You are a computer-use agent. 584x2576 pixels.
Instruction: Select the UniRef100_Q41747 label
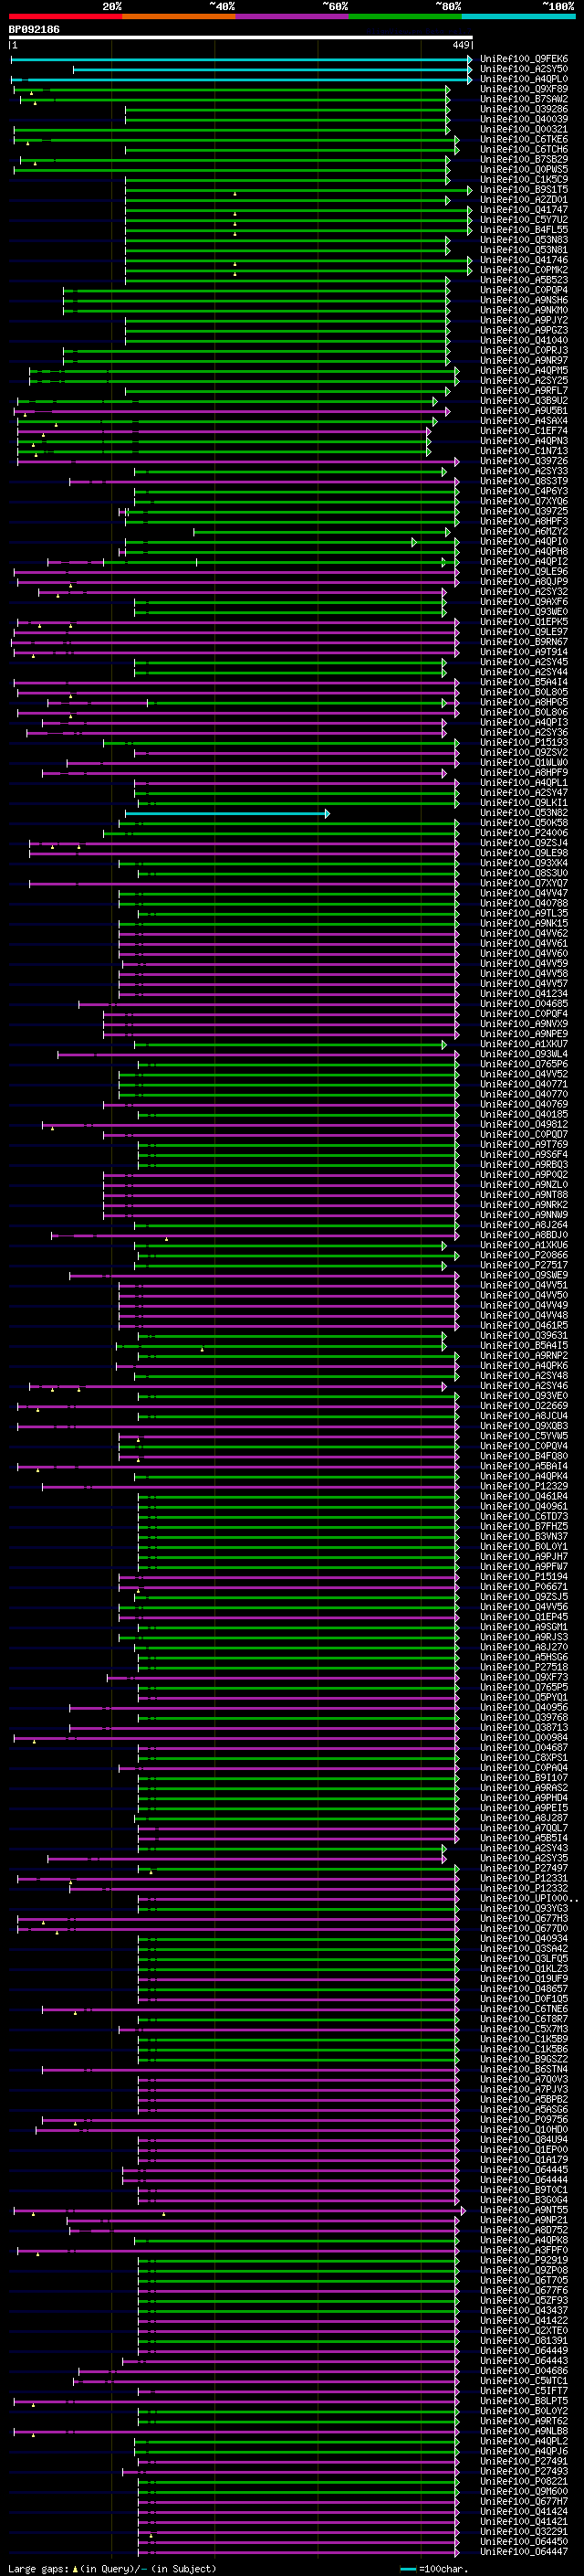coord(523,210)
